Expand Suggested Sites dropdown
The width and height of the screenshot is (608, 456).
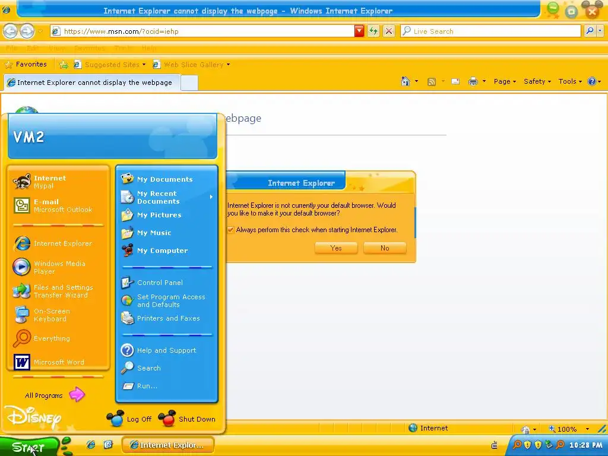[144, 65]
